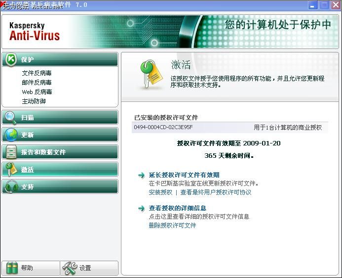
Task: Select 主动防御 under 保护
Action: (x=34, y=101)
